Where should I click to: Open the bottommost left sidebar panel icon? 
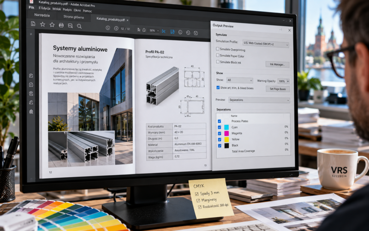coord(31,111)
